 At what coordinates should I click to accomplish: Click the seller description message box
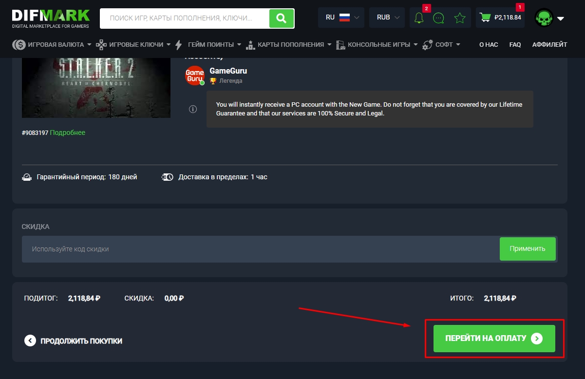pyautogui.click(x=370, y=109)
